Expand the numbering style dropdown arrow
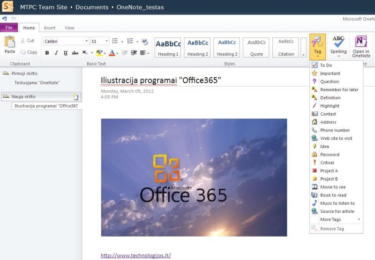This screenshot has width=375, height=260. (137, 42)
